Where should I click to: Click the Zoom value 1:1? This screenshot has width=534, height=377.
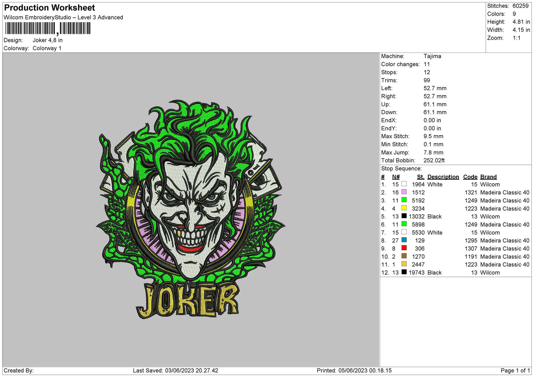517,38
